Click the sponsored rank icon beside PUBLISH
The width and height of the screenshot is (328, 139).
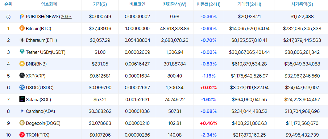pyautogui.click(x=8, y=17)
